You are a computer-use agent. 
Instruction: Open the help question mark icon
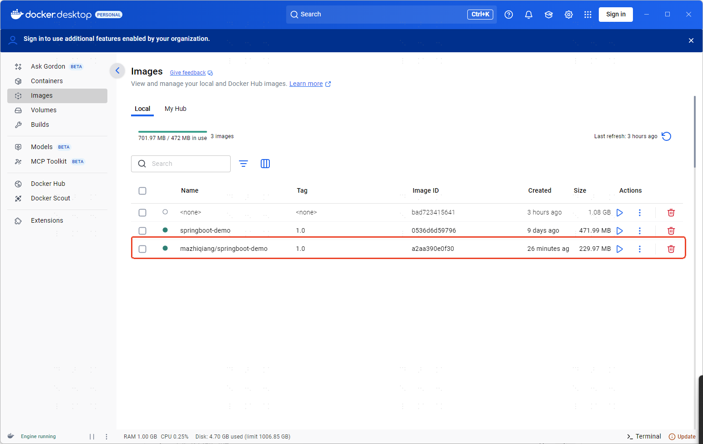[x=509, y=15]
